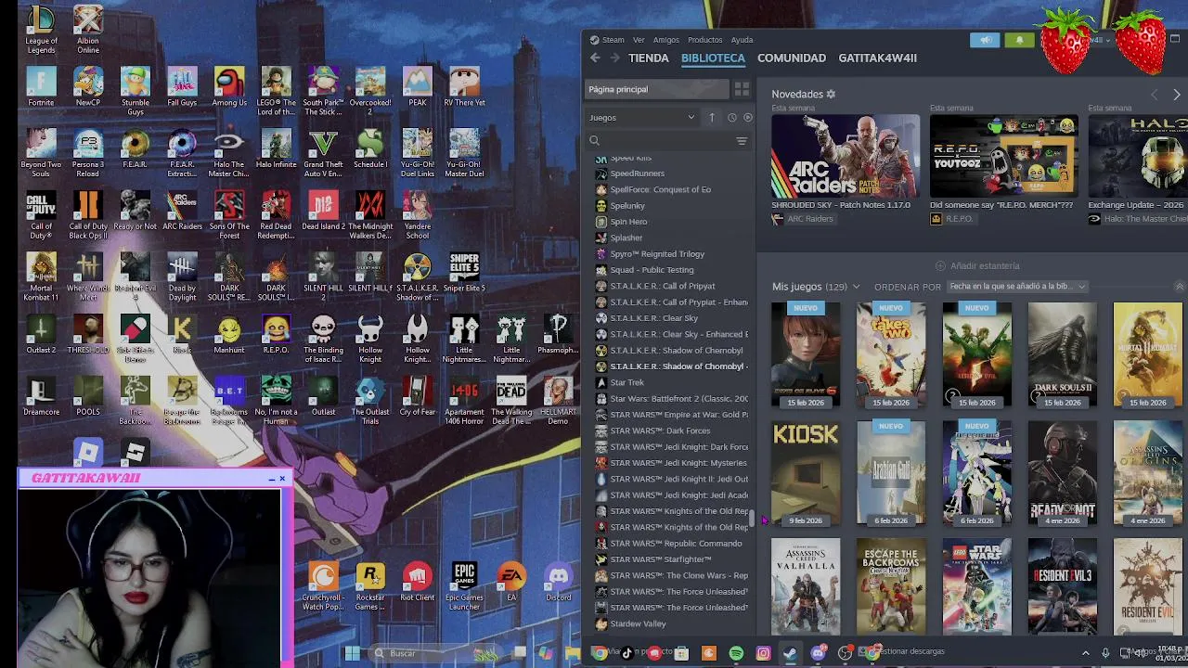1188x668 pixels.
Task: Select the Sniper Elite 5 desktop icon
Action: (464, 273)
